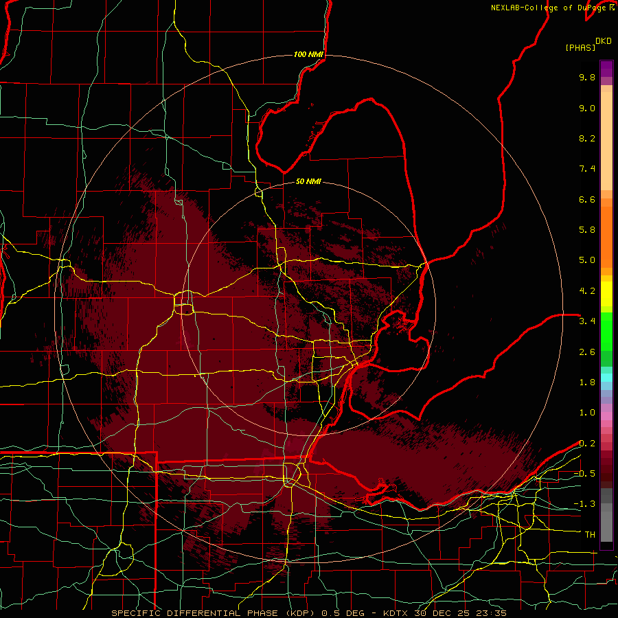618x618 pixels.
Task: Click the 5.8 scale value
Action: [x=587, y=230]
